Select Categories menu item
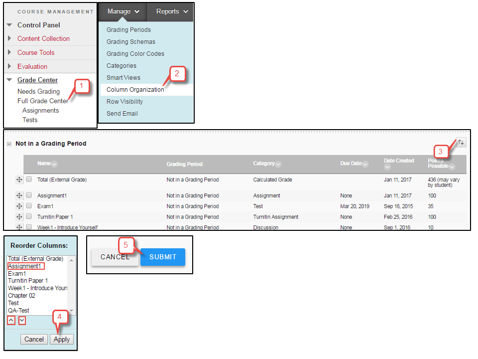 [121, 66]
